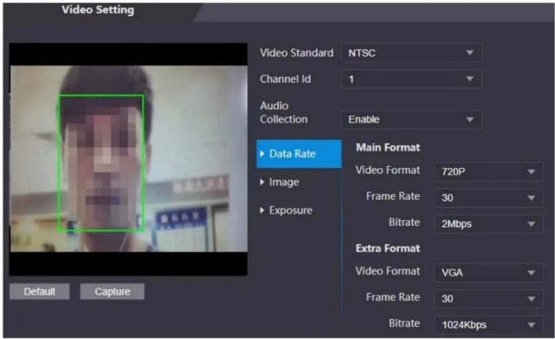Click the Audio Collection label
Screen dimensions: 555x339
point(284,113)
